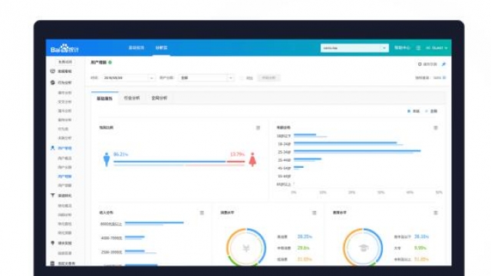
Task: Open the hamburger menu in the top header
Action: [418, 48]
